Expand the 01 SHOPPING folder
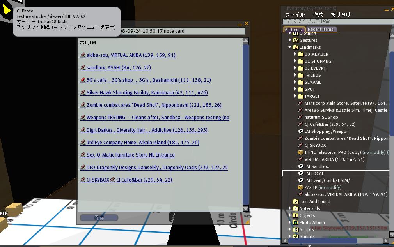Image resolution: width=394 pixels, height=247 pixels. [x=295, y=61]
